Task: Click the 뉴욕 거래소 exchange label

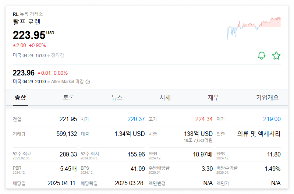Action: (32, 14)
